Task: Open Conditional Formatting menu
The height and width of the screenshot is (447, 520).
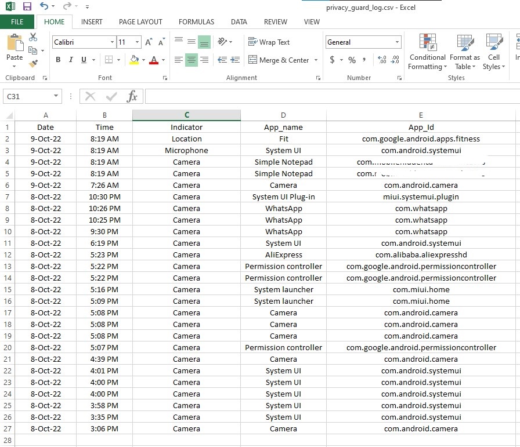Action: [x=427, y=52]
